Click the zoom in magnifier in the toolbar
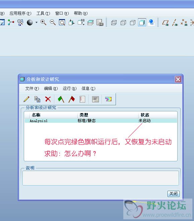 43,22
